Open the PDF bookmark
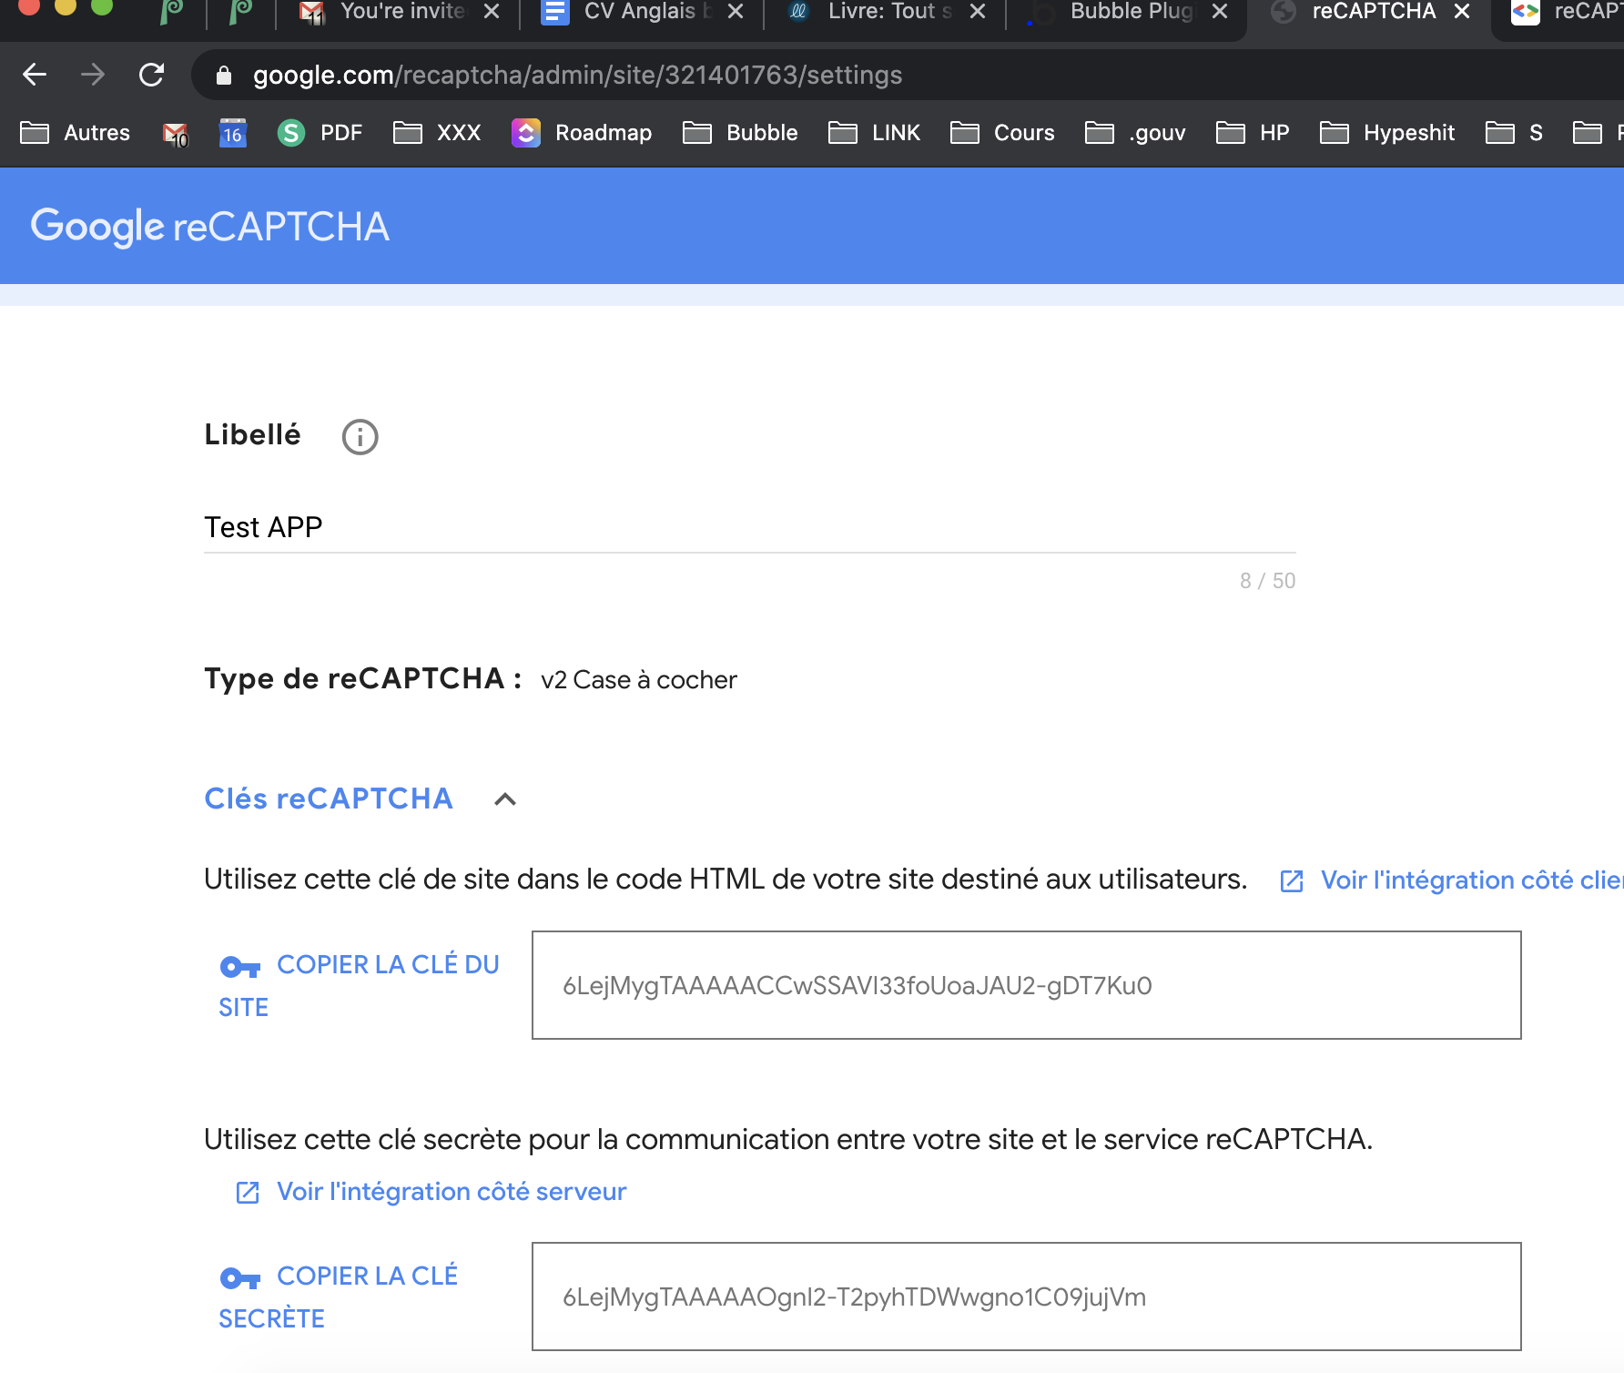Image resolution: width=1624 pixels, height=1373 pixels. [320, 133]
